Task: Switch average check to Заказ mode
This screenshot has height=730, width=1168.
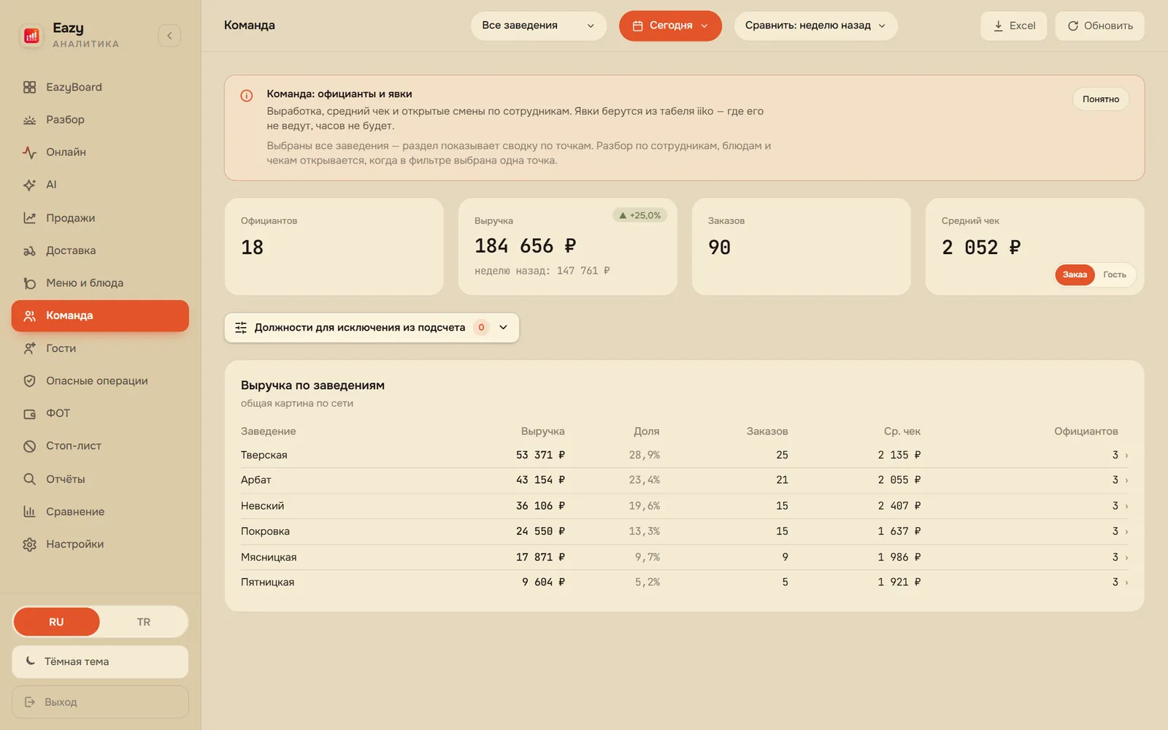Action: [x=1075, y=274]
